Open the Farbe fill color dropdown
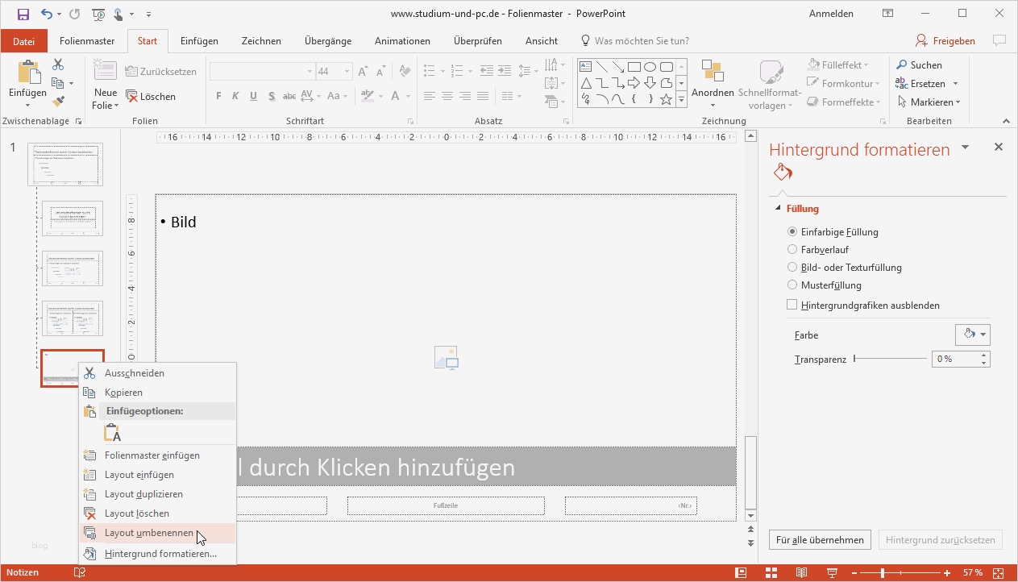 [973, 334]
